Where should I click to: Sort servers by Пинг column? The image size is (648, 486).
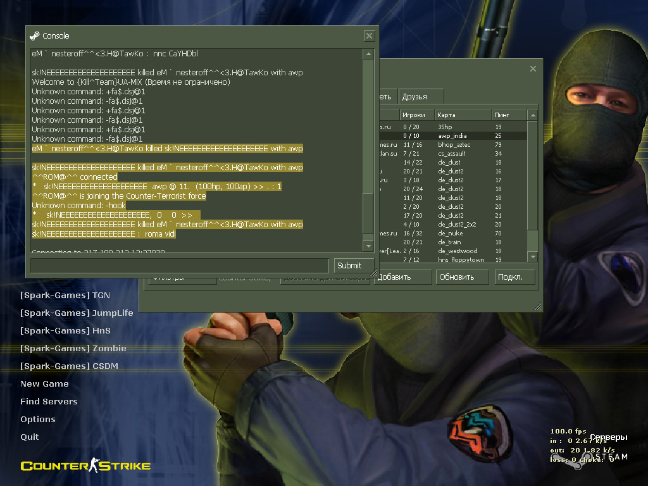pyautogui.click(x=509, y=115)
